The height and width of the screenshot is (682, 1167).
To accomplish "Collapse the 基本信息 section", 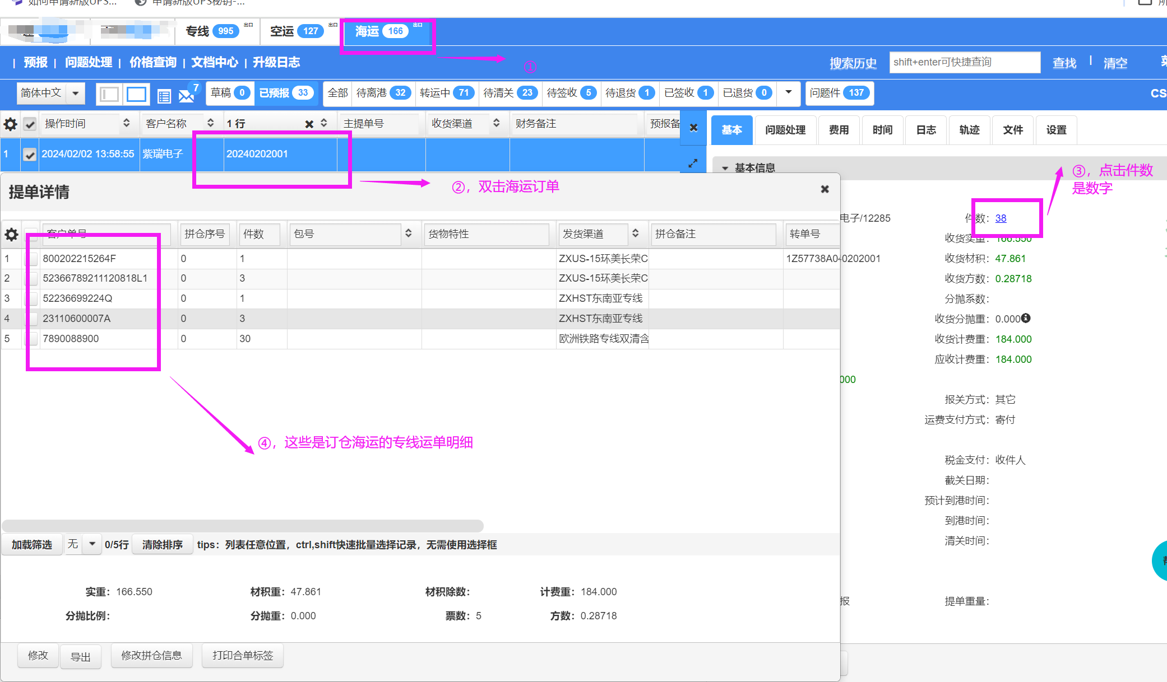I will click(x=725, y=168).
